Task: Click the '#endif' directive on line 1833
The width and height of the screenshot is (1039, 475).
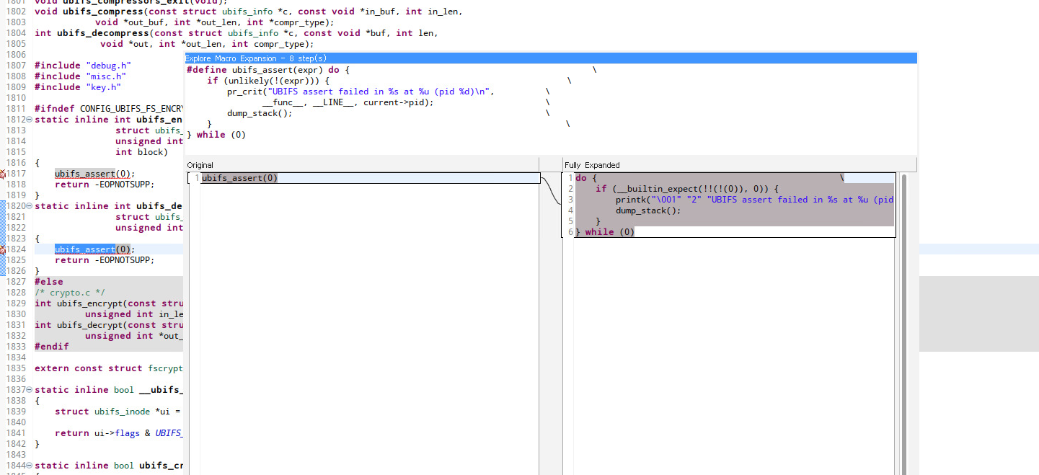Action: pos(52,347)
